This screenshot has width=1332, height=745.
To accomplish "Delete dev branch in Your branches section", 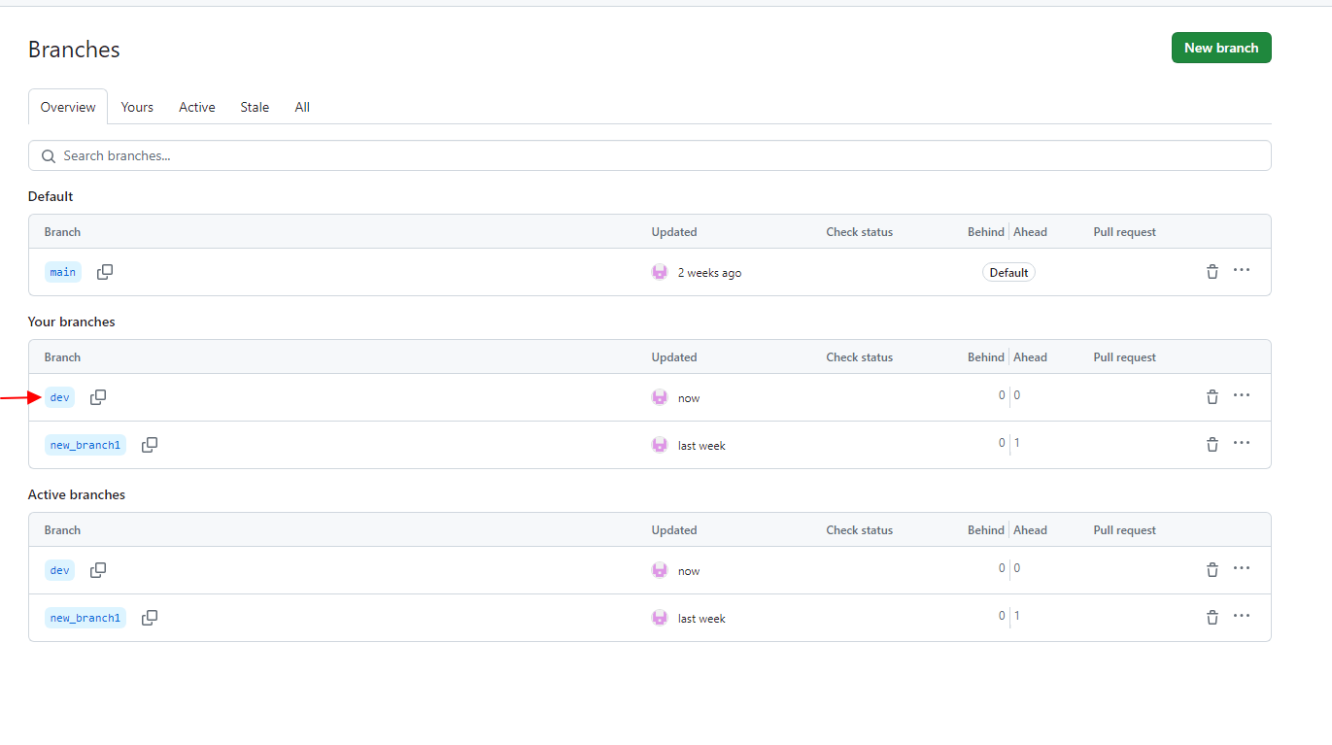I will (1212, 397).
